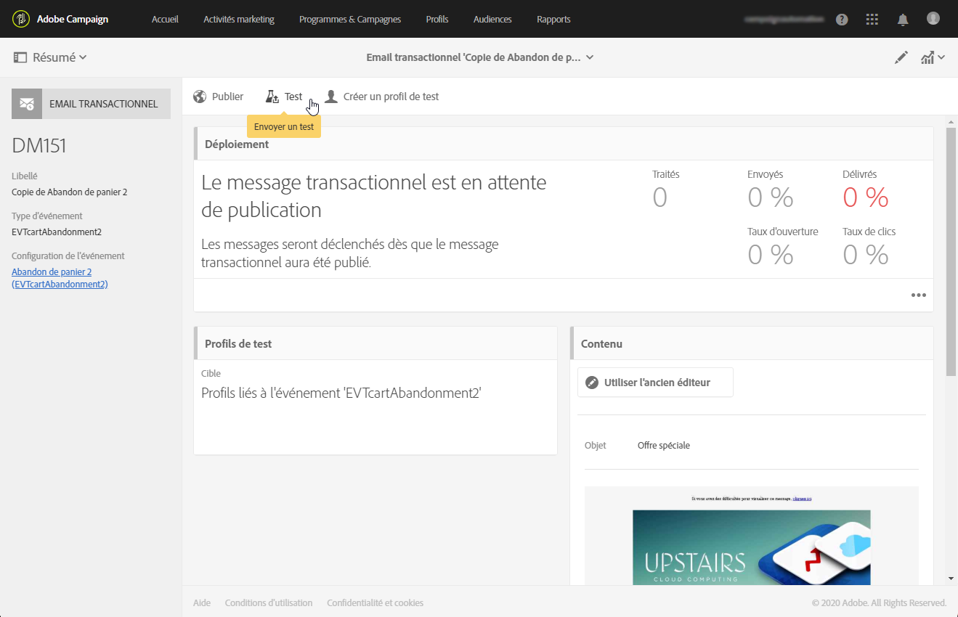Image resolution: width=958 pixels, height=617 pixels.
Task: Click the vertical scrollbar thumb
Action: click(x=951, y=253)
